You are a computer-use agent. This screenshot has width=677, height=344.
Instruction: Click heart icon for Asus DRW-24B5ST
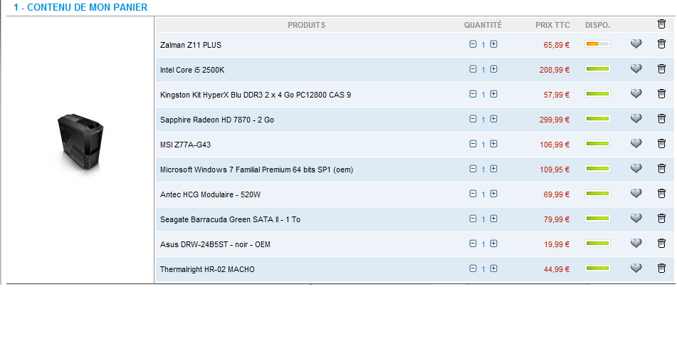click(636, 244)
